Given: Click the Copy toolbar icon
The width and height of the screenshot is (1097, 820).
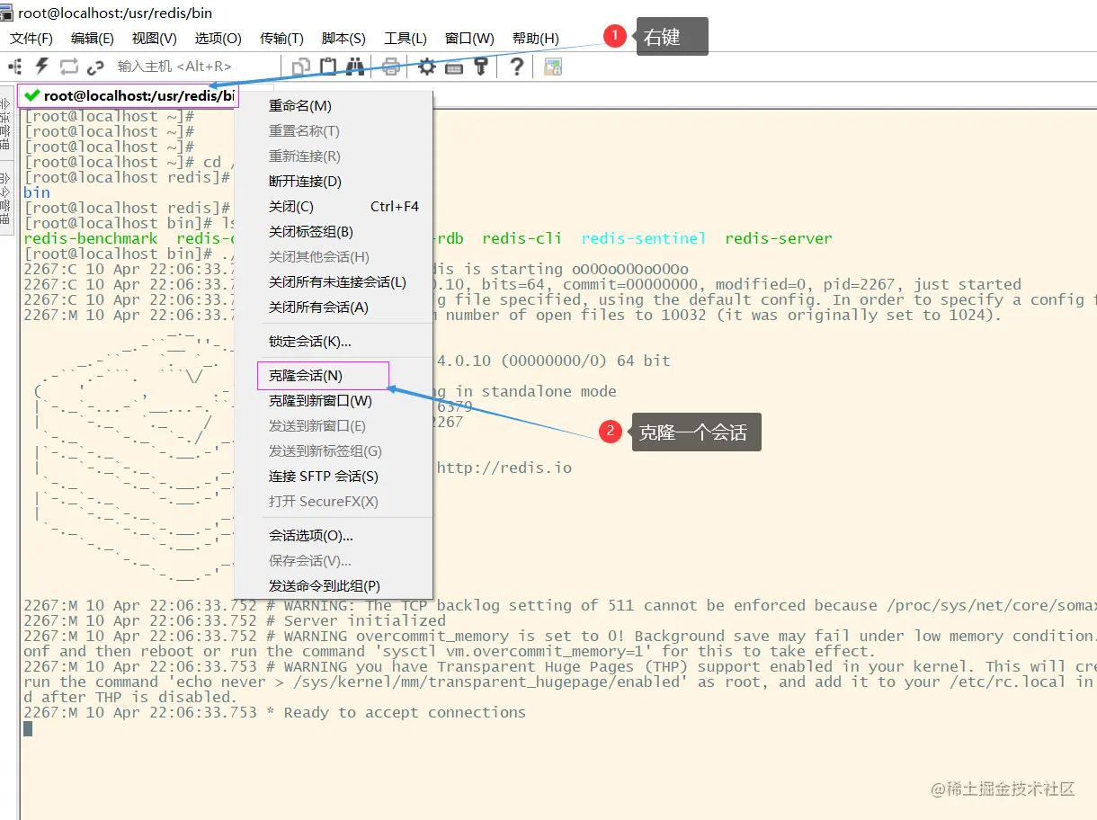Looking at the screenshot, I should 302,66.
